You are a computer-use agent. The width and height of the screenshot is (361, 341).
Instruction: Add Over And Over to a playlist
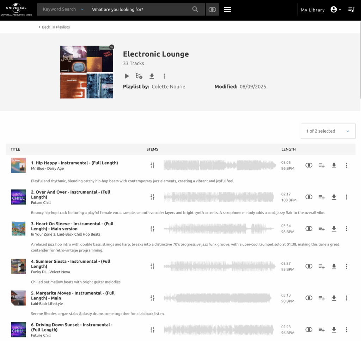click(322, 197)
